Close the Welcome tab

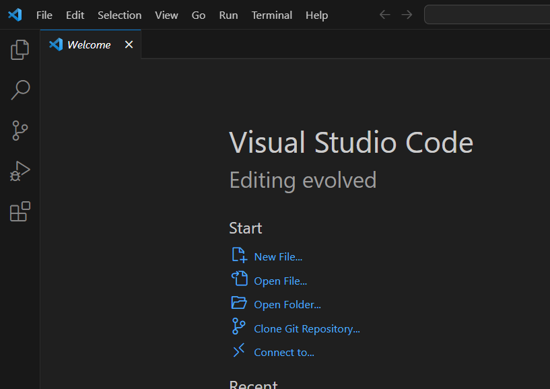click(129, 44)
